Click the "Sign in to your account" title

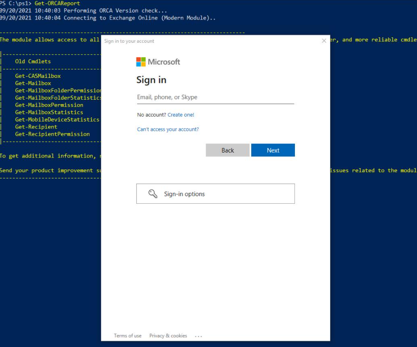129,41
